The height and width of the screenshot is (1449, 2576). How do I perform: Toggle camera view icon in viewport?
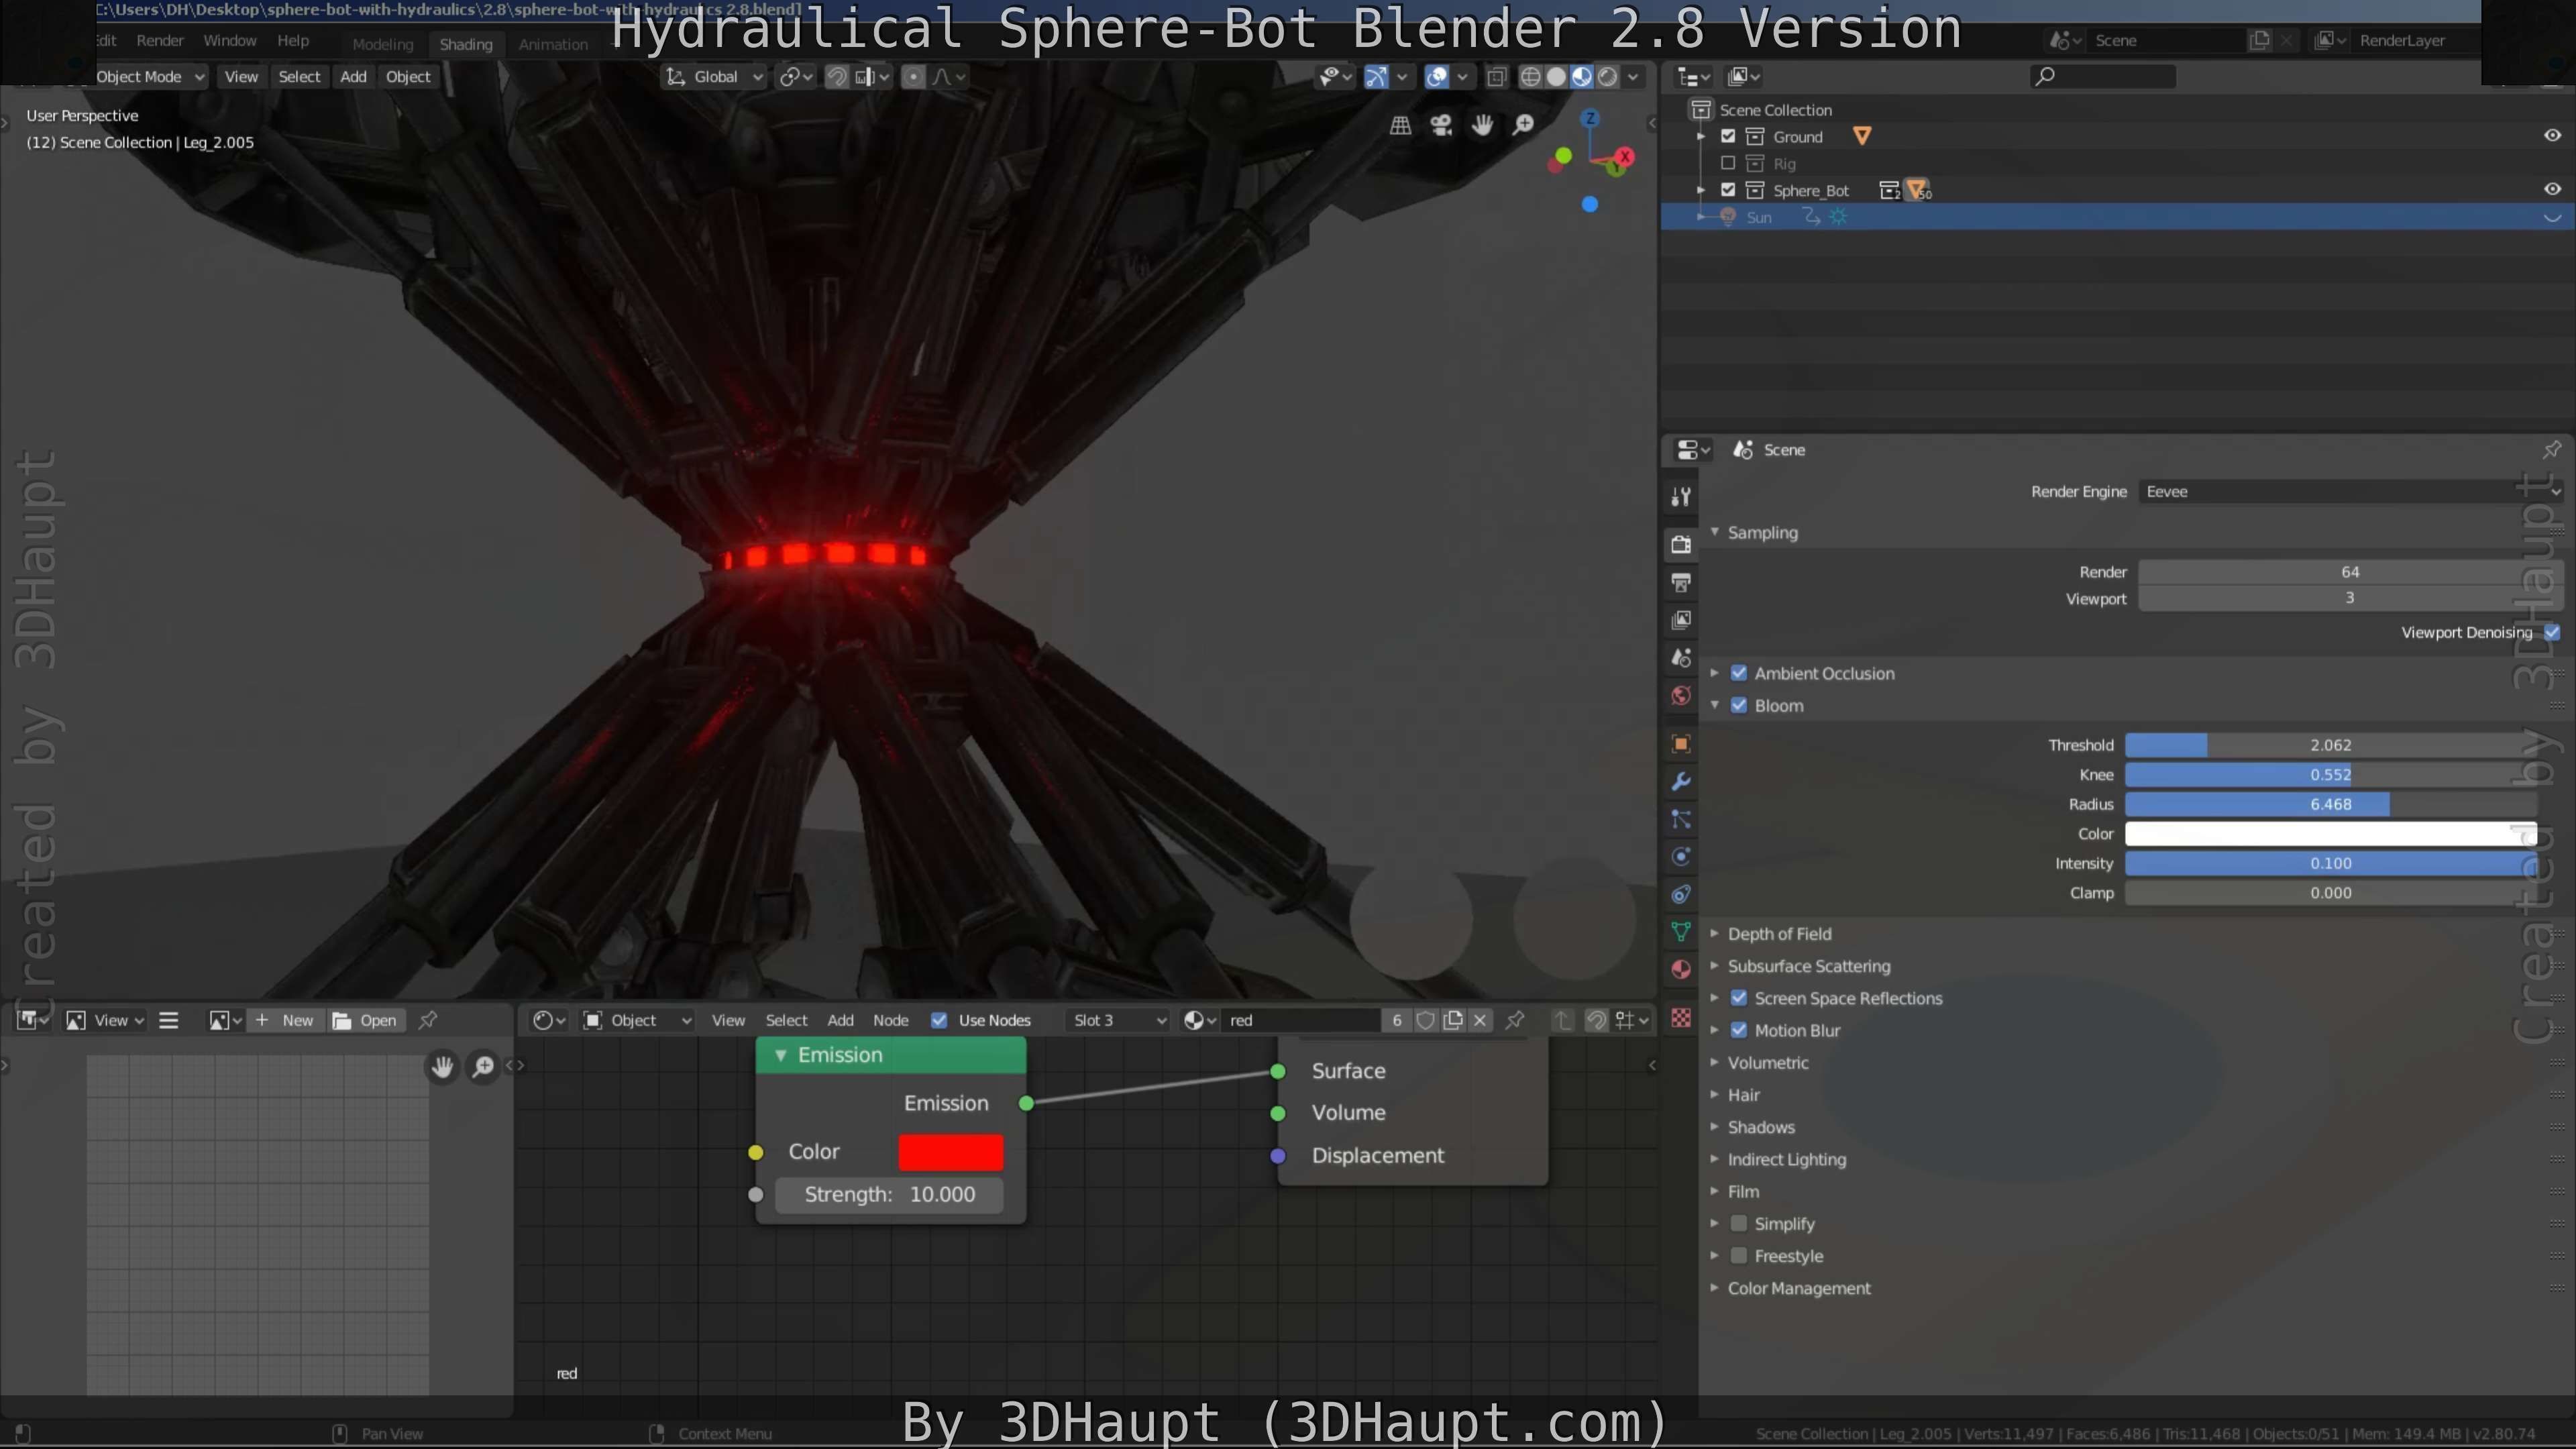[x=1441, y=125]
